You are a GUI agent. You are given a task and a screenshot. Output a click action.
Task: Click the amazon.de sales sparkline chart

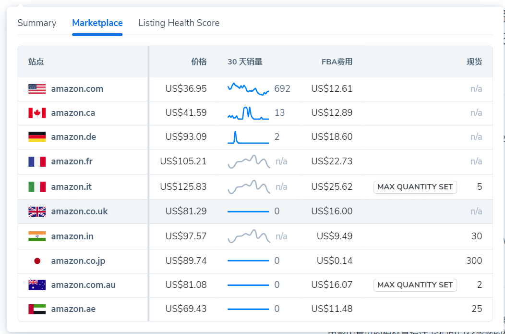coord(248,137)
